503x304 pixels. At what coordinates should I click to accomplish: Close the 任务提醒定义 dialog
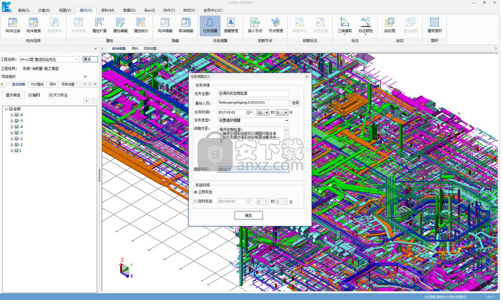click(306, 77)
